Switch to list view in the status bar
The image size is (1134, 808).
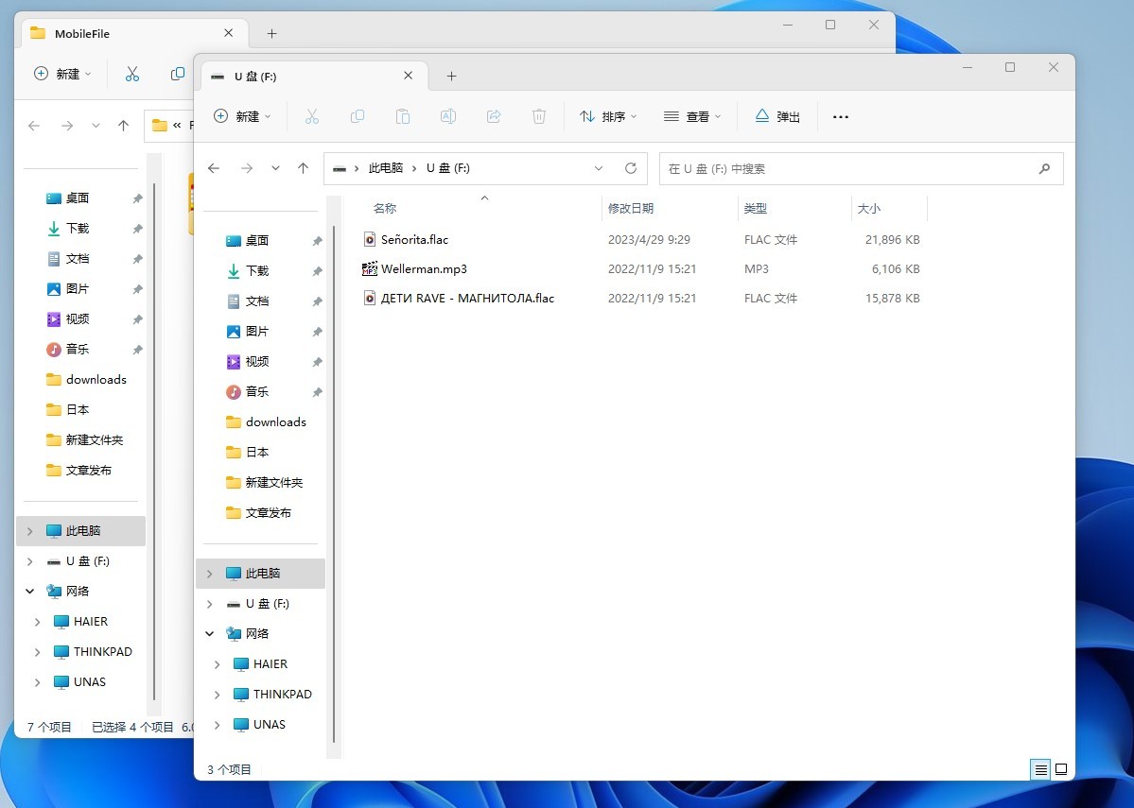pyautogui.click(x=1040, y=769)
